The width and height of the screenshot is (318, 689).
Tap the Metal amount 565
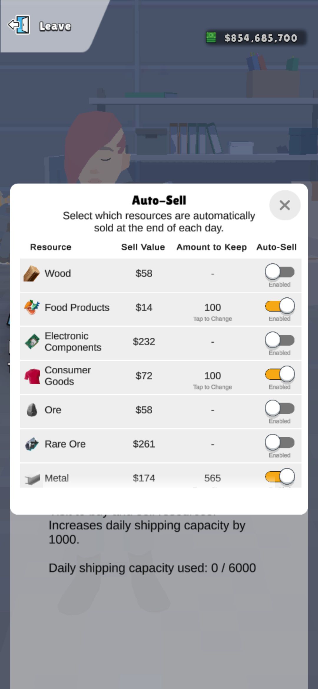pyautogui.click(x=212, y=478)
